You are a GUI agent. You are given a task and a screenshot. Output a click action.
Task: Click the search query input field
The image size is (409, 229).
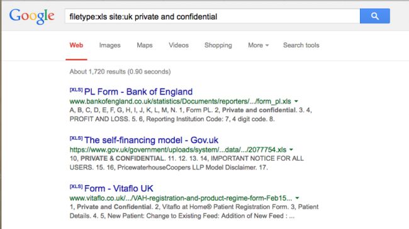212,16
